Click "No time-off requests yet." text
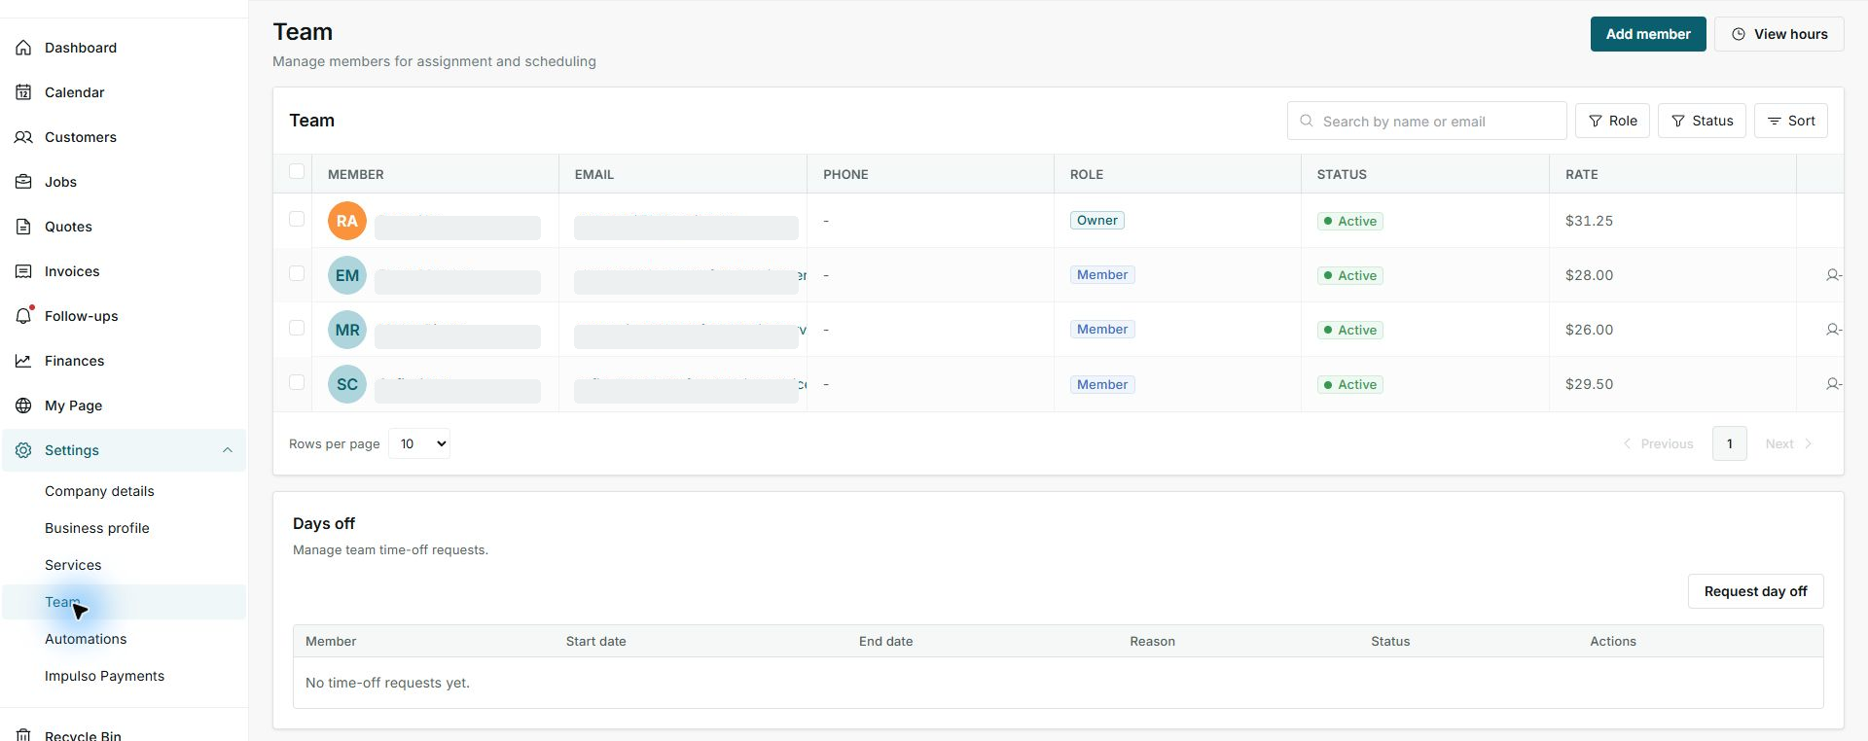Image resolution: width=1868 pixels, height=741 pixels. [387, 683]
